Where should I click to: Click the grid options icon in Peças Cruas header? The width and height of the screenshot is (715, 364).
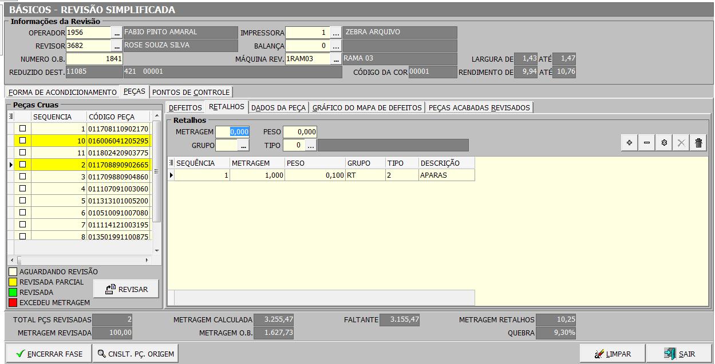click(11, 117)
